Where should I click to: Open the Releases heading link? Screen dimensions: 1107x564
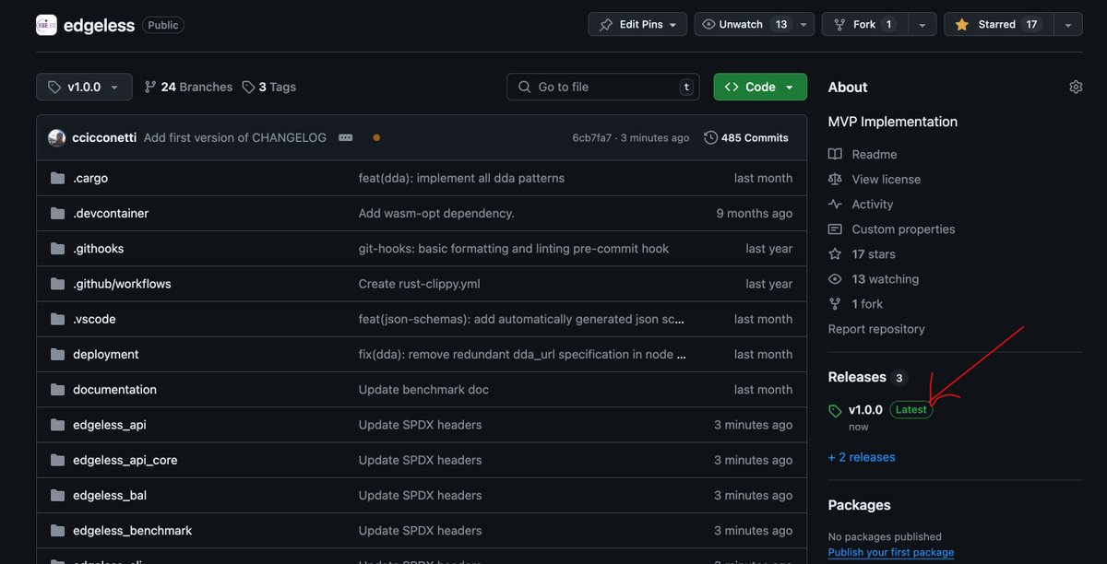pyautogui.click(x=857, y=377)
